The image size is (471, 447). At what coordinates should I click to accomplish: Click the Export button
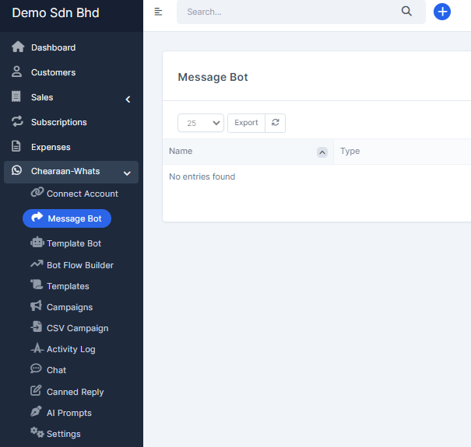(x=246, y=123)
